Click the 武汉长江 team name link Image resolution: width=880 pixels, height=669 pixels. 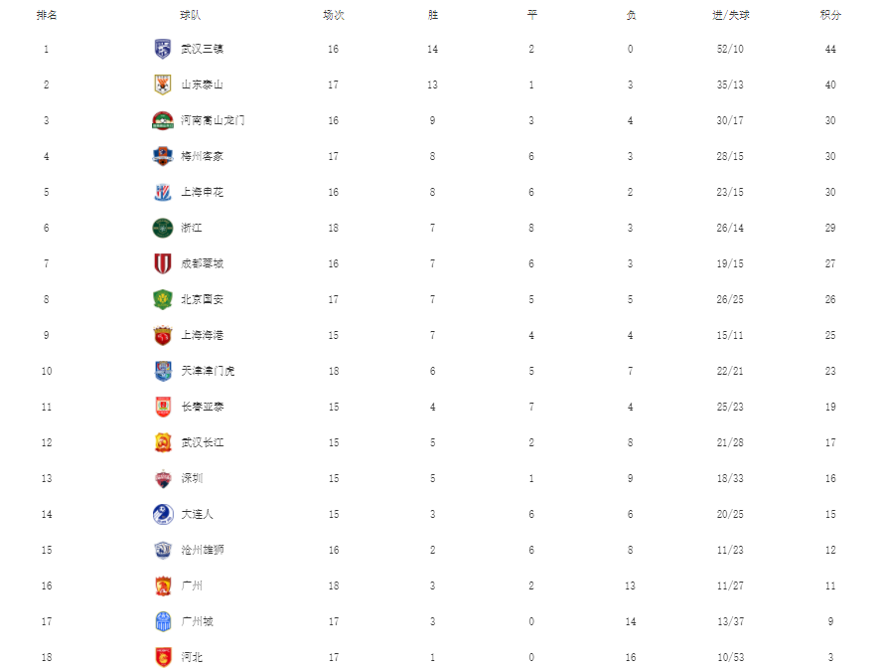[203, 442]
